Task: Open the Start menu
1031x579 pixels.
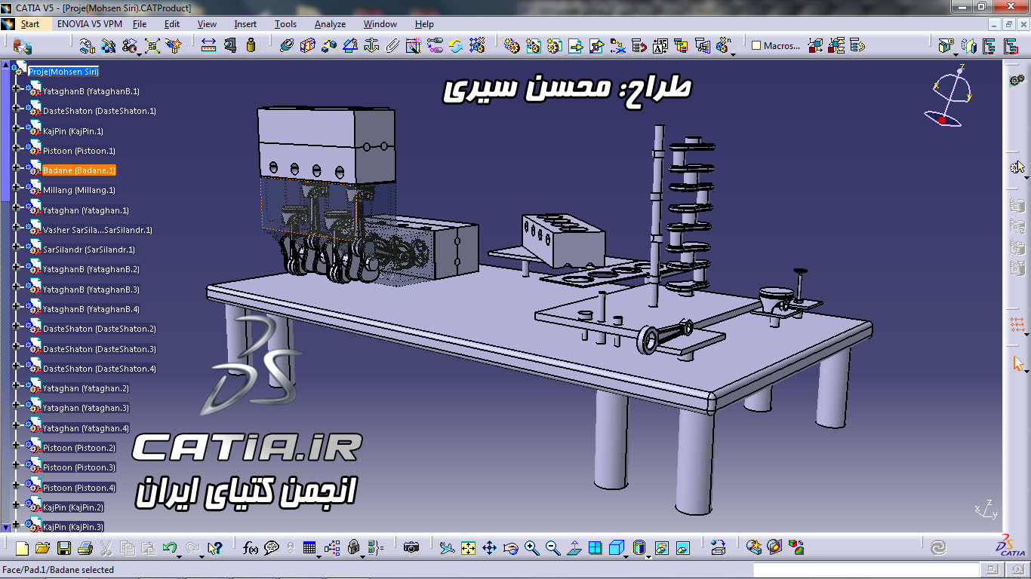Action: click(x=30, y=24)
